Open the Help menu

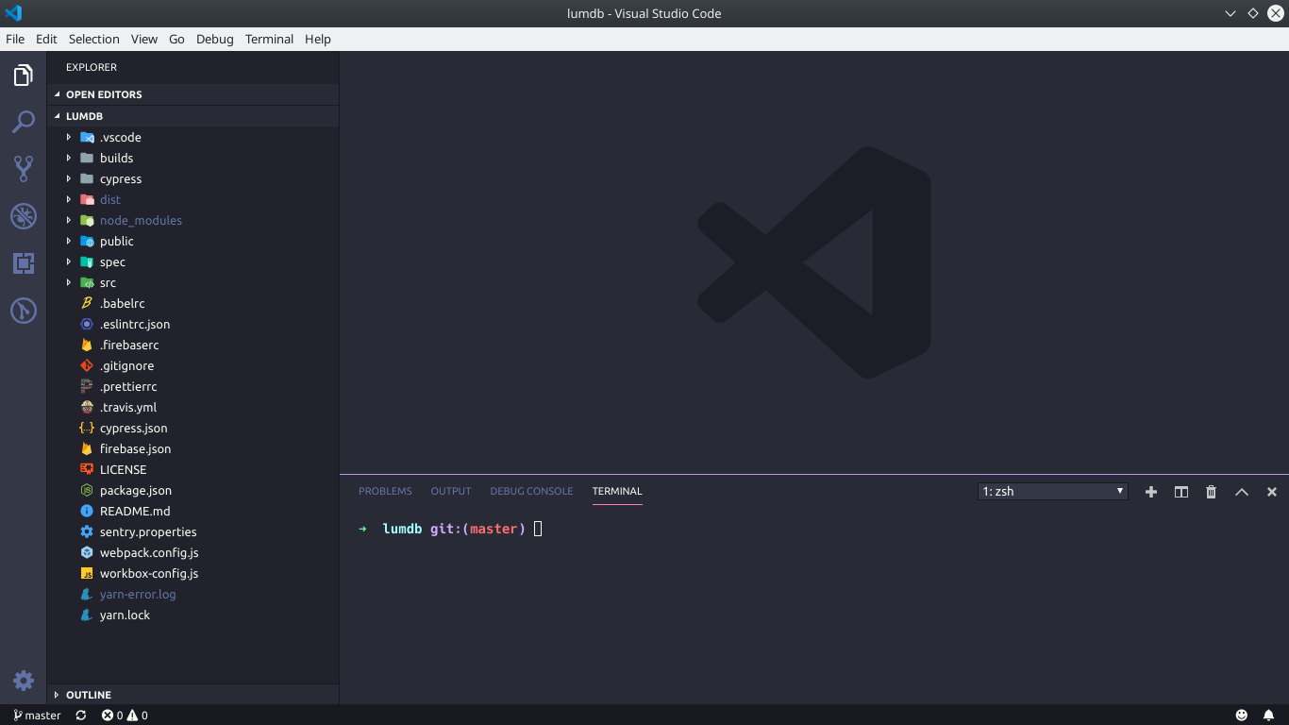(x=318, y=40)
